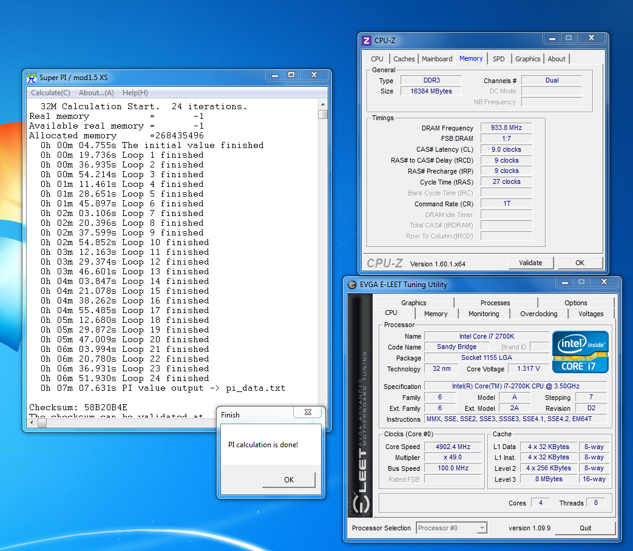Click the 'PI calculation is done!' message
This screenshot has height=551, width=633.
tap(263, 445)
